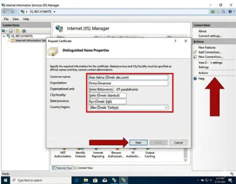Expand the Internet Information Ser... tree node
The width and height of the screenshot is (236, 184).
[8, 41]
